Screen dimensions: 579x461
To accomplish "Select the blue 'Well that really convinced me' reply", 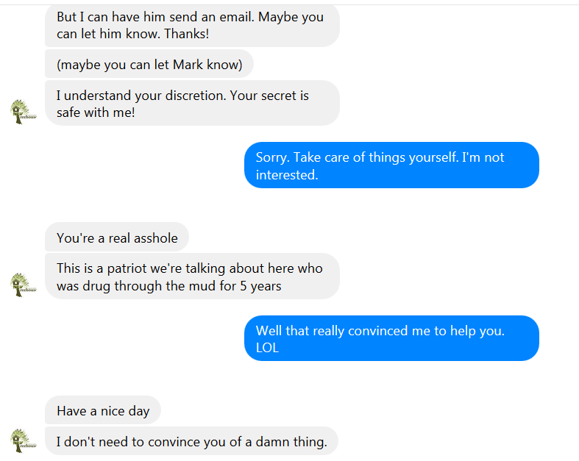I will pyautogui.click(x=391, y=339).
